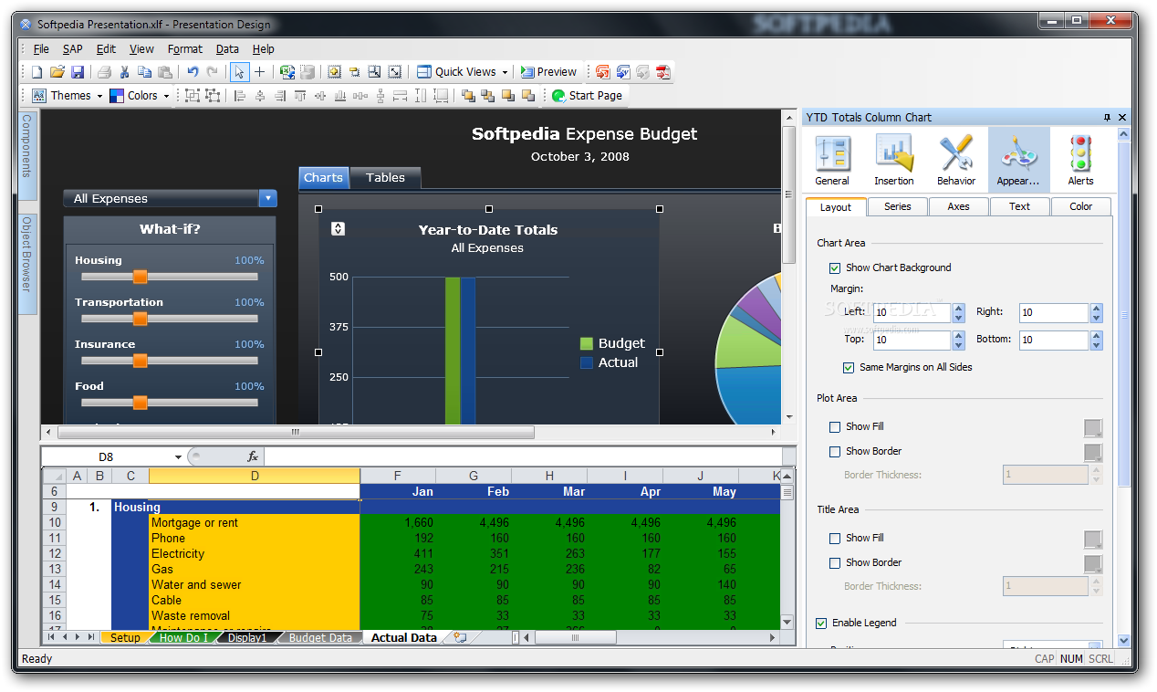Select the Setup sheet tab

point(126,638)
